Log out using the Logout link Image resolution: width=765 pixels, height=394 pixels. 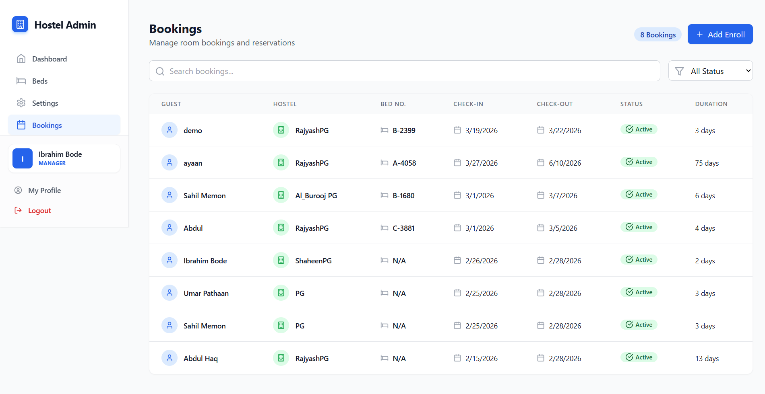39,211
